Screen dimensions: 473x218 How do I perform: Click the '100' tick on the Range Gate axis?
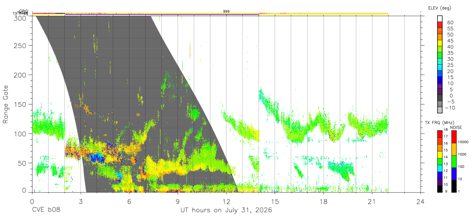[20, 134]
